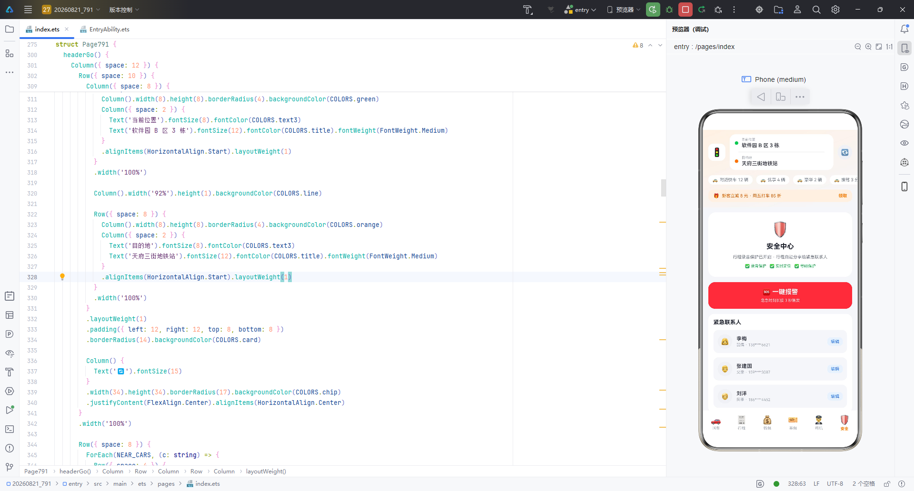
Task: Select the 钱包 tab in phone preview
Action: 767,422
